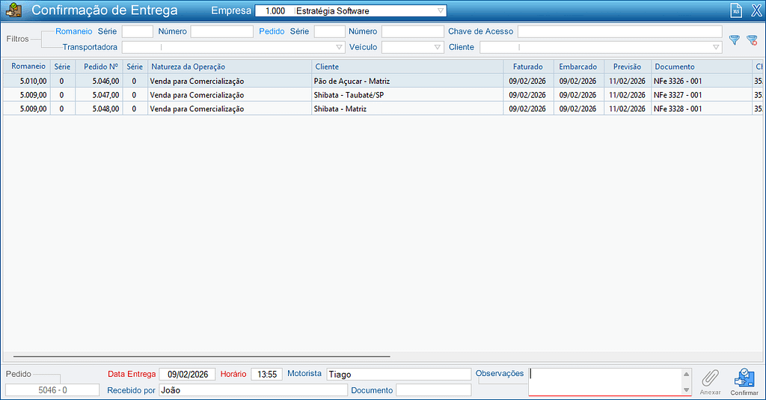Clear filters with the red funnel icon
Screen dimensions: 766x400
click(x=753, y=40)
